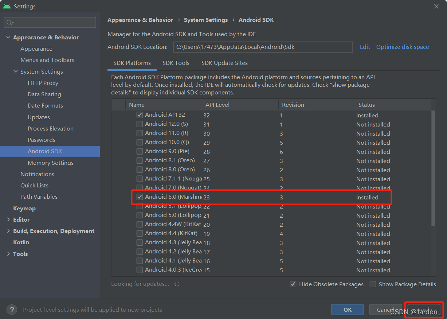Toggle Hide Obsolete Packages checkbox
Viewport: 447px width, 319px height.
pos(293,284)
